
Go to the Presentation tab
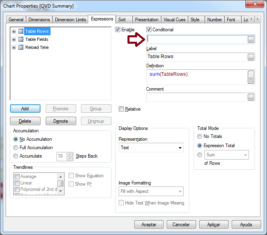[x=147, y=20]
